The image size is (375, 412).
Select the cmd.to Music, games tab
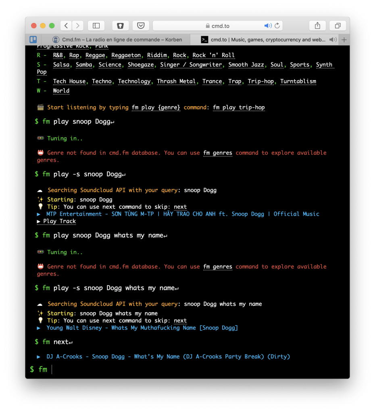[x=265, y=40]
